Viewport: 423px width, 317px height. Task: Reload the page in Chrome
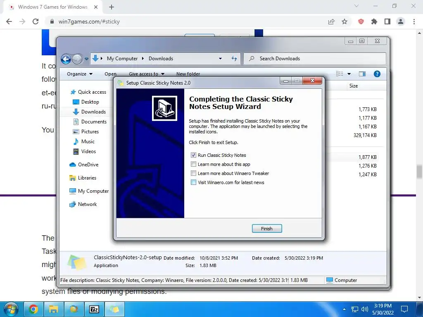36,21
